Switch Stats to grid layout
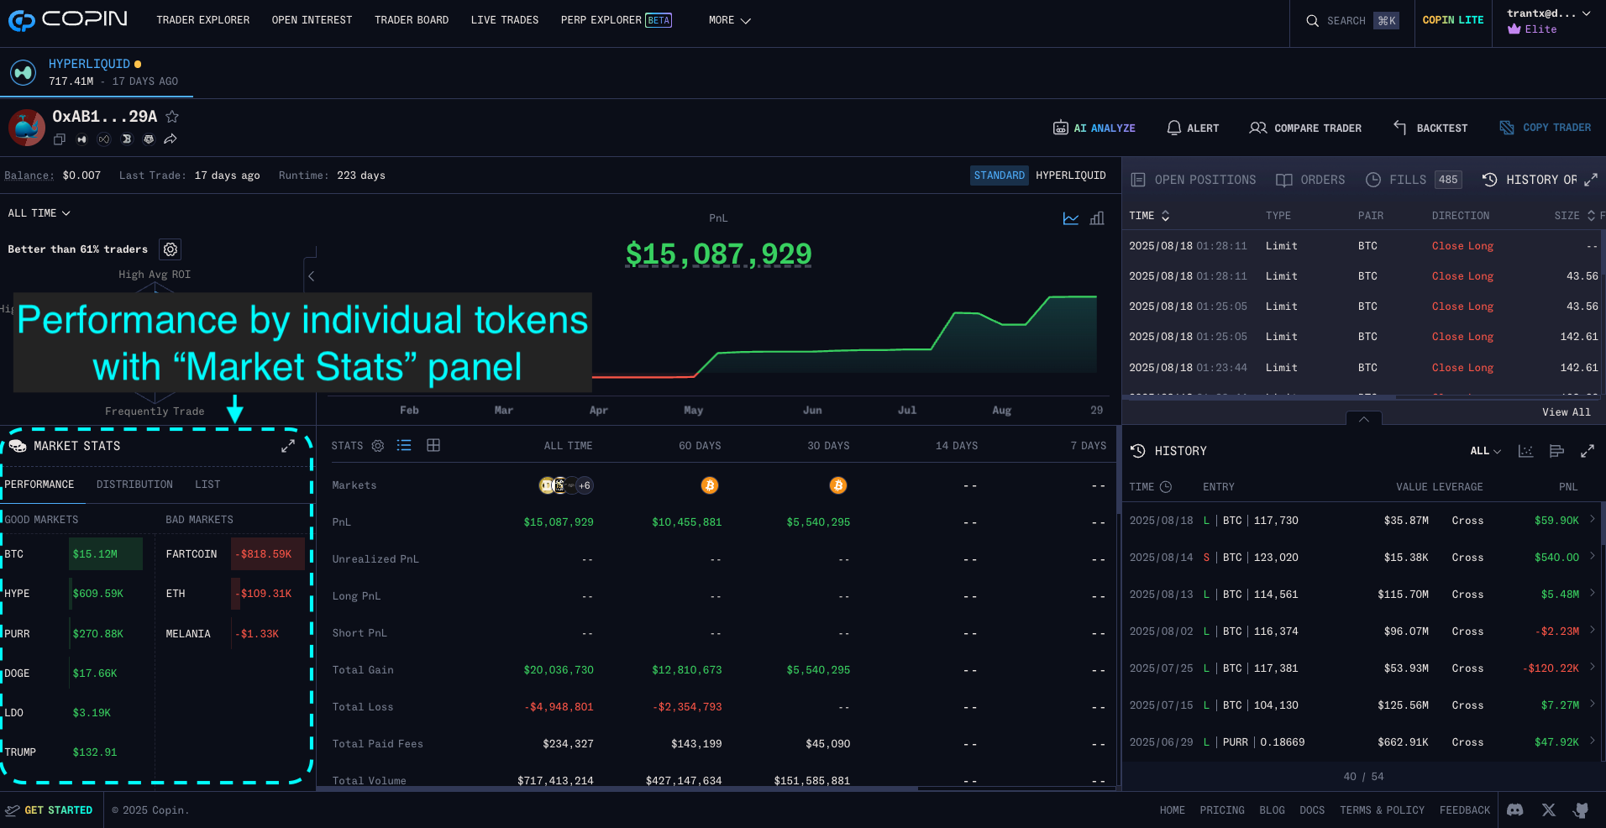 (433, 446)
